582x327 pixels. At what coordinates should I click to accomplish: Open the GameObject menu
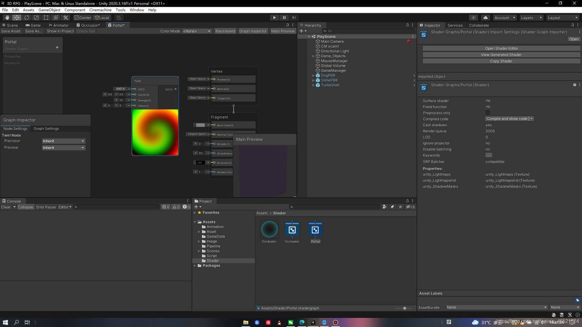point(50,10)
